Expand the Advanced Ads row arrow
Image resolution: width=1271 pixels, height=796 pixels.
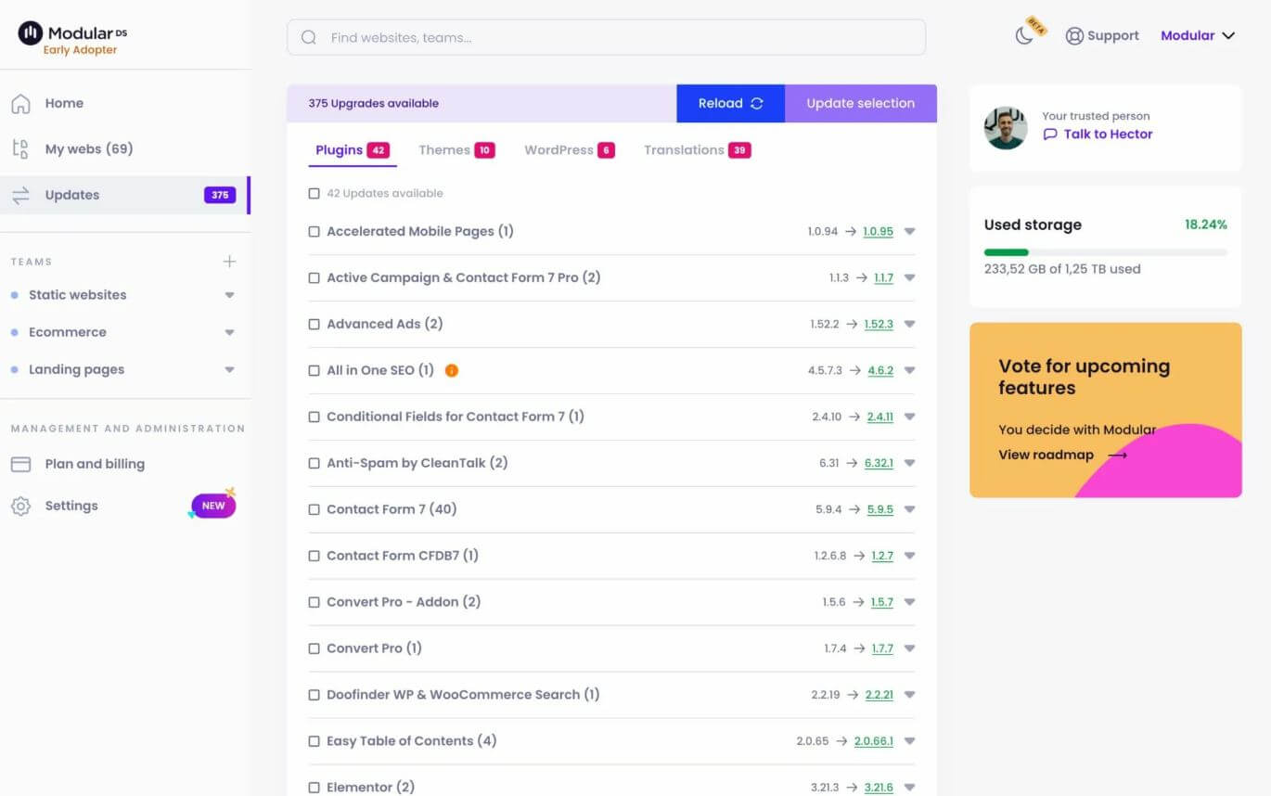coord(909,324)
